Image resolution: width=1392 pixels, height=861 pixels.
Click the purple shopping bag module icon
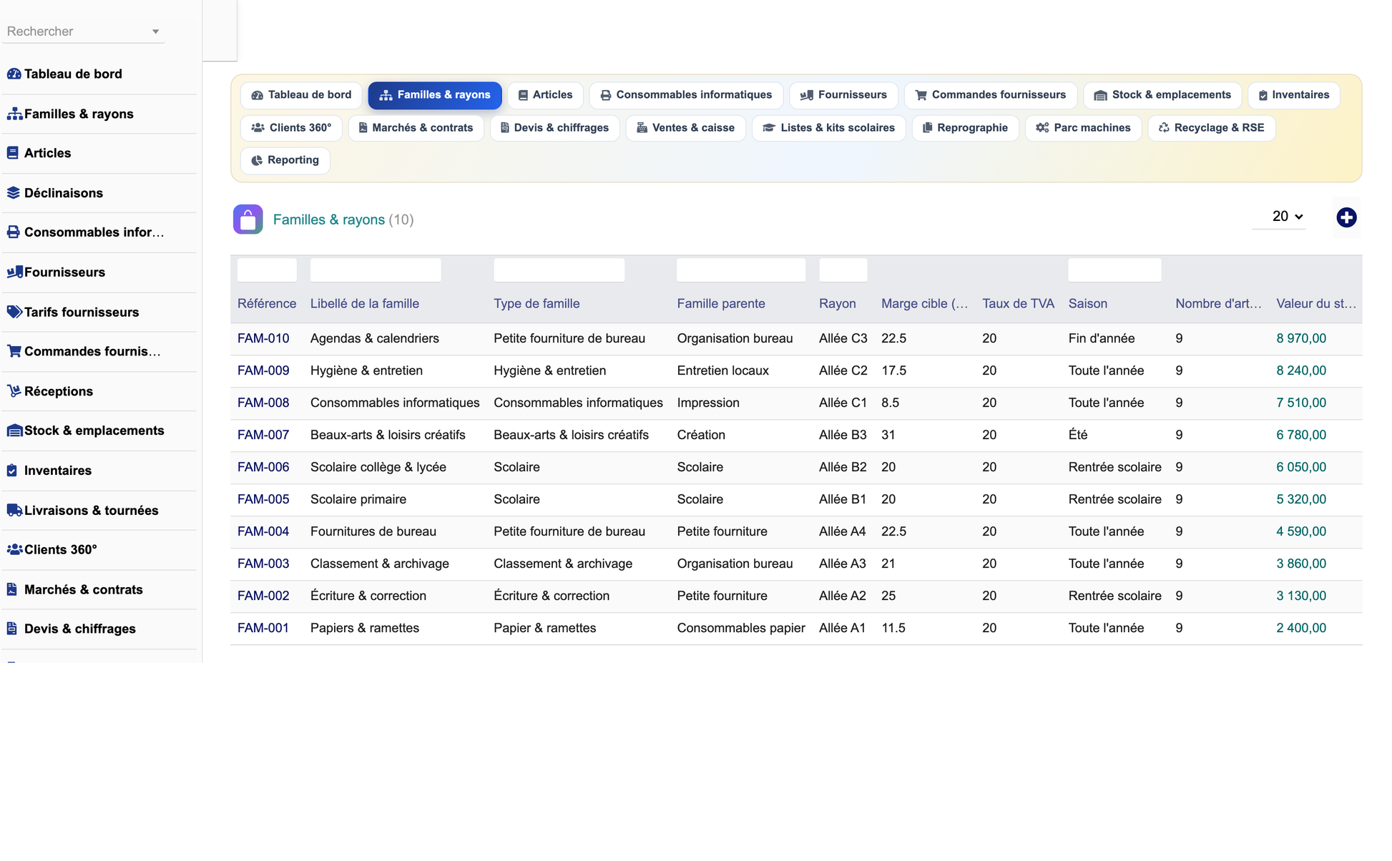point(247,220)
